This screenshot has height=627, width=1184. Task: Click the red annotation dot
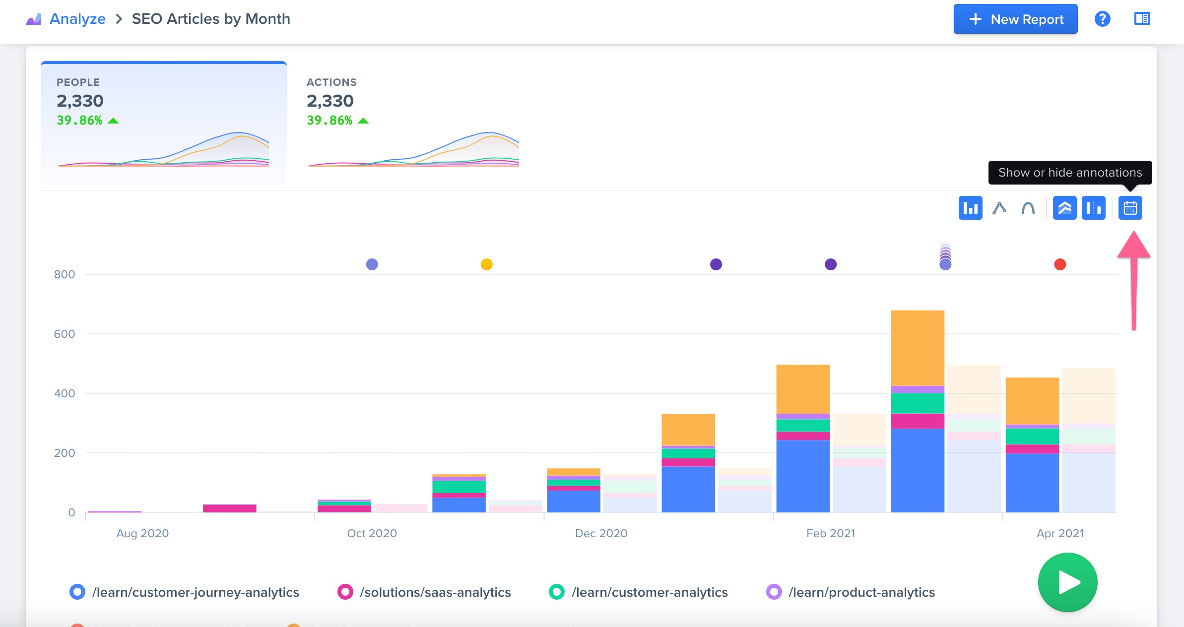click(1059, 264)
